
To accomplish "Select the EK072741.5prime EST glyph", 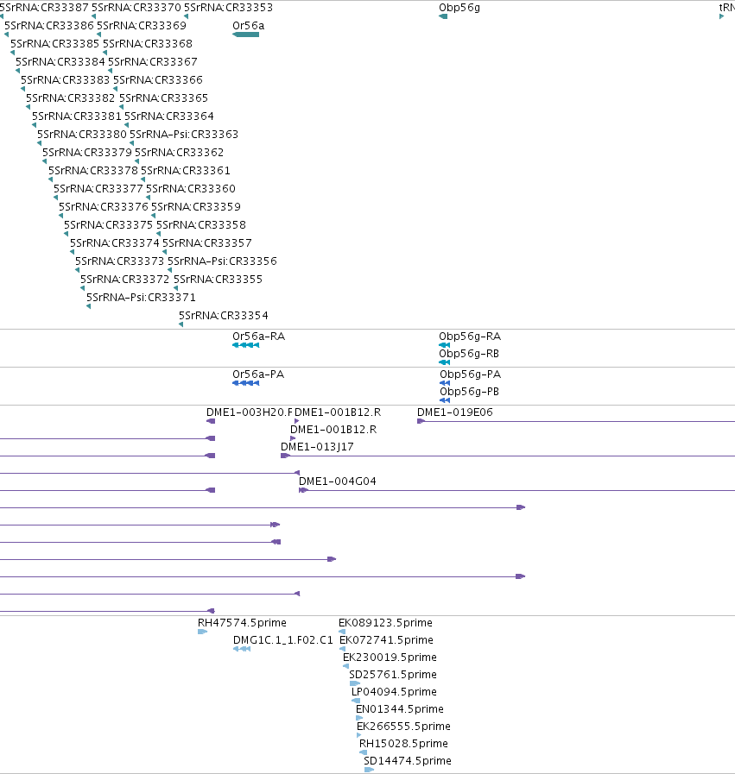I will (342, 649).
